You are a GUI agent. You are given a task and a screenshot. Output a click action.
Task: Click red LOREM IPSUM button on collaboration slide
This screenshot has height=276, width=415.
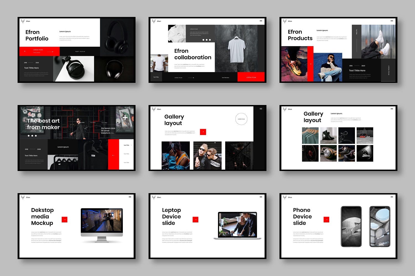click(x=251, y=77)
